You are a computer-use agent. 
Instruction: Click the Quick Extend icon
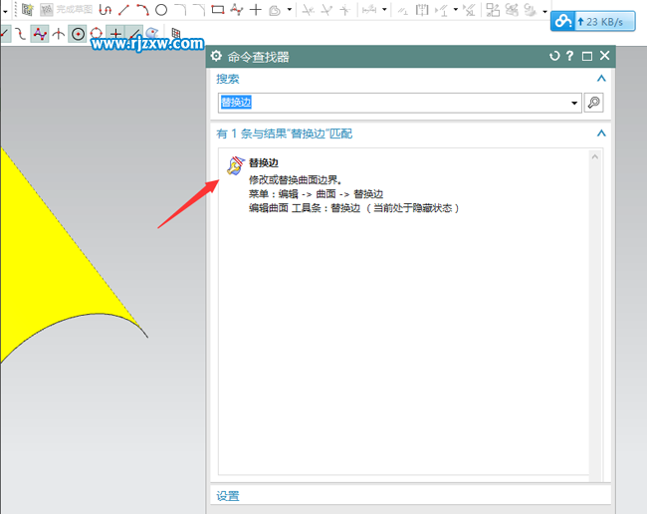tap(326, 10)
